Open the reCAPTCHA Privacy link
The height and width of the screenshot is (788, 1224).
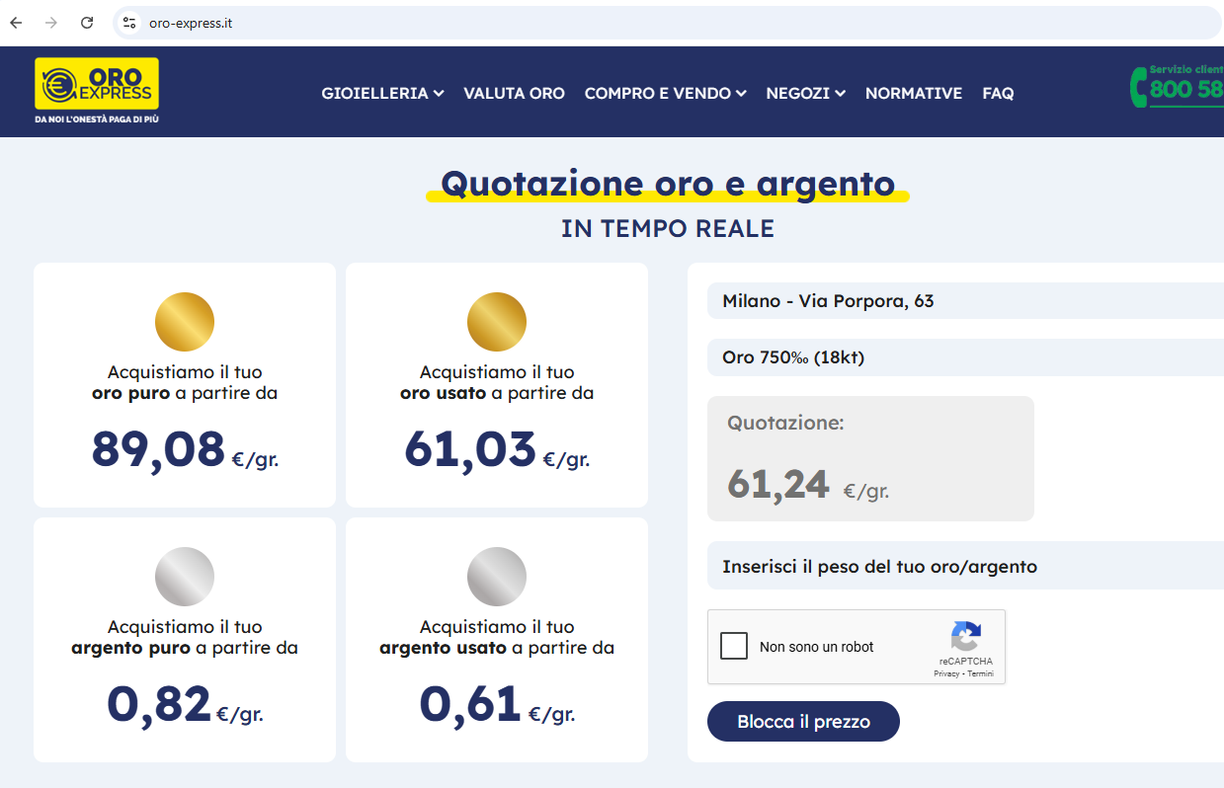pyautogui.click(x=945, y=673)
